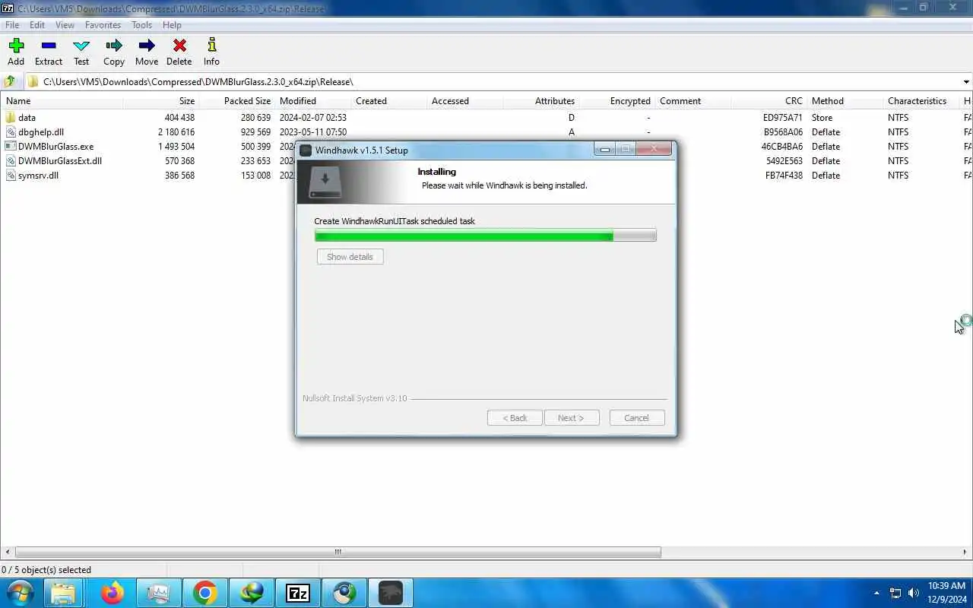Open the Windows Start button

tap(20, 593)
